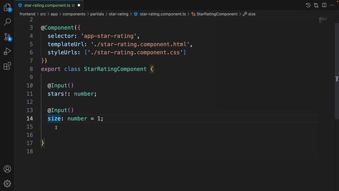Click StarRatingComponent class breadcrumb

point(217,14)
